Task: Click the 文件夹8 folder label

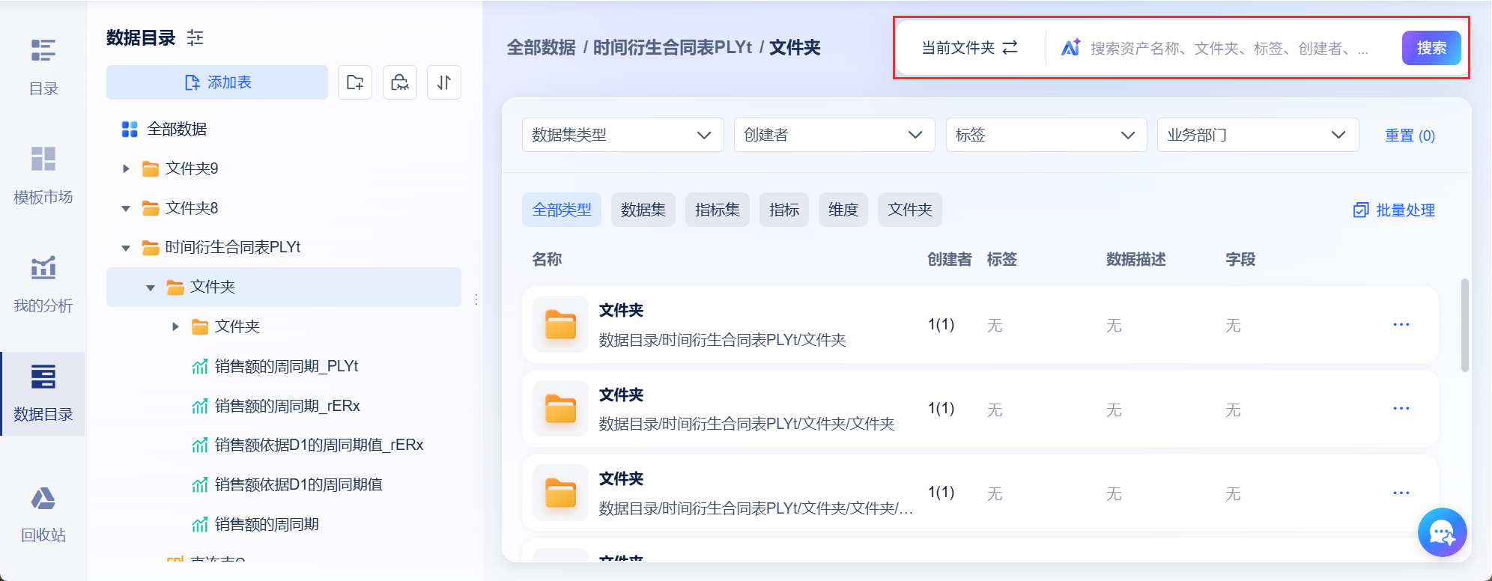Action: (192, 208)
